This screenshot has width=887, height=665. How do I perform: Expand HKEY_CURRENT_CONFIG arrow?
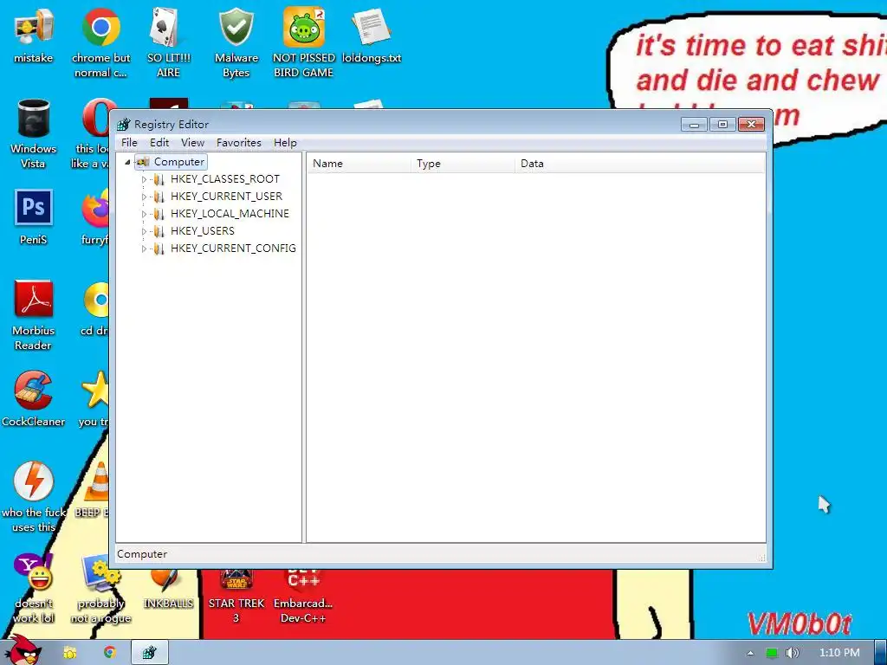(x=144, y=249)
